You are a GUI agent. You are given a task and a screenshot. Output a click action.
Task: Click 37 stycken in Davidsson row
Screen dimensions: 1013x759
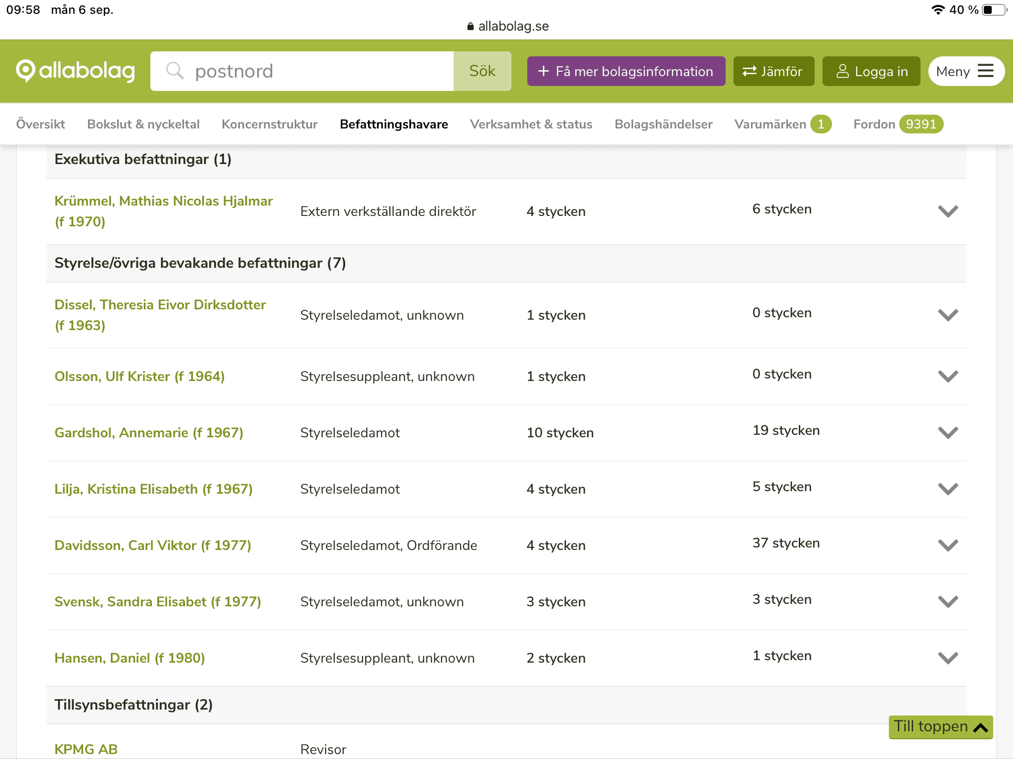click(x=786, y=543)
